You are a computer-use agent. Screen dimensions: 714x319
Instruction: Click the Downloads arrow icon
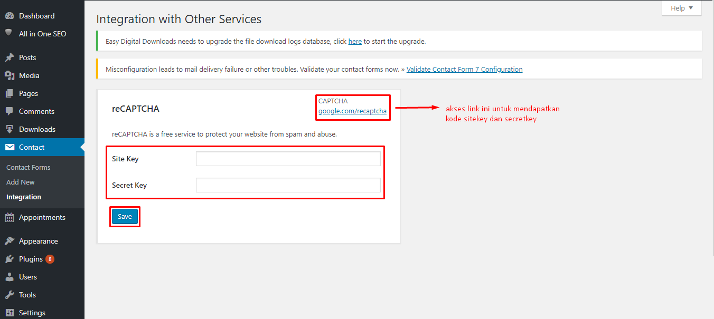[x=9, y=129]
